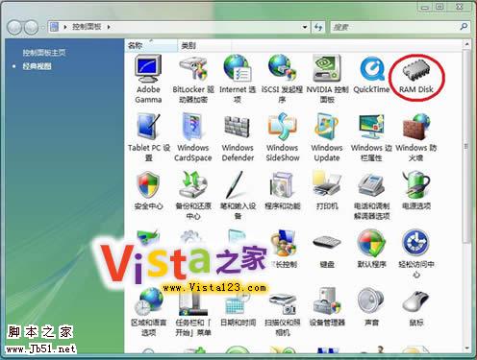
Task: Open Internet 选项 globe icon
Action: pos(238,68)
